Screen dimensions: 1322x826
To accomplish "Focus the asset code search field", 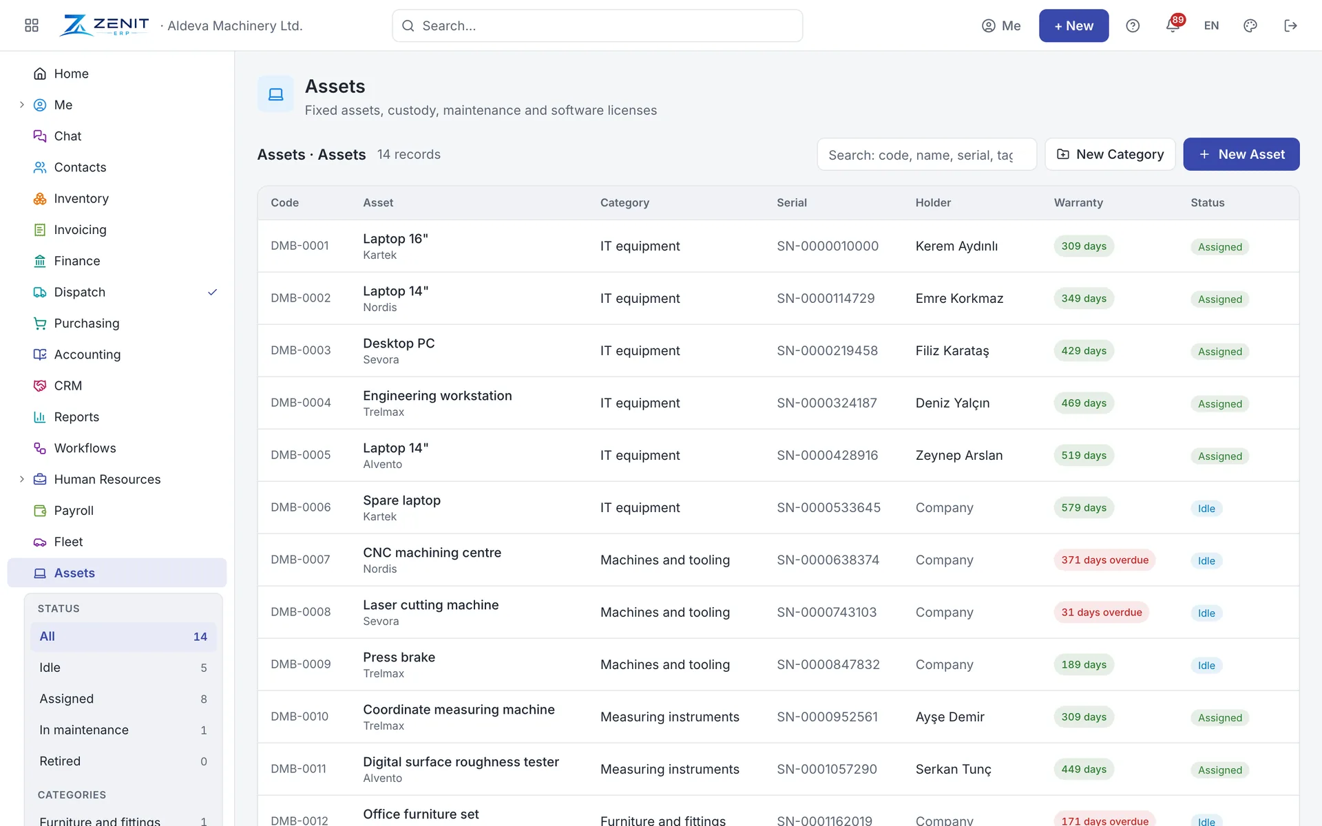I will (x=926, y=155).
